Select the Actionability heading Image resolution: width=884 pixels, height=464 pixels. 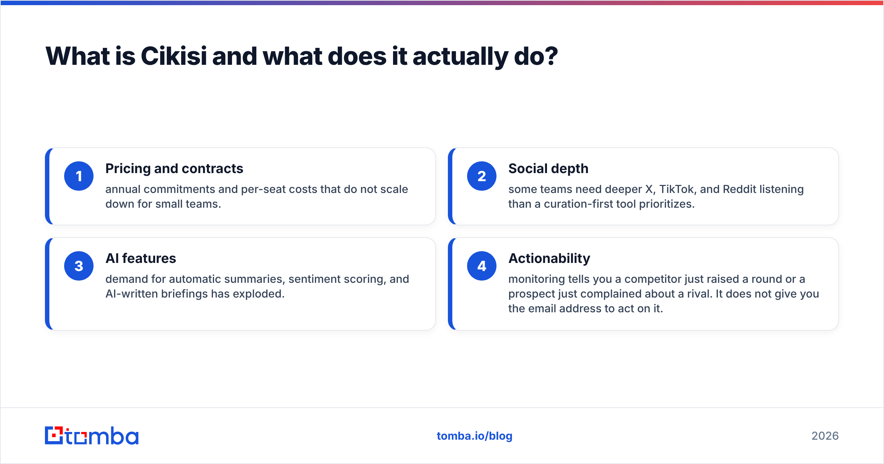click(x=549, y=259)
